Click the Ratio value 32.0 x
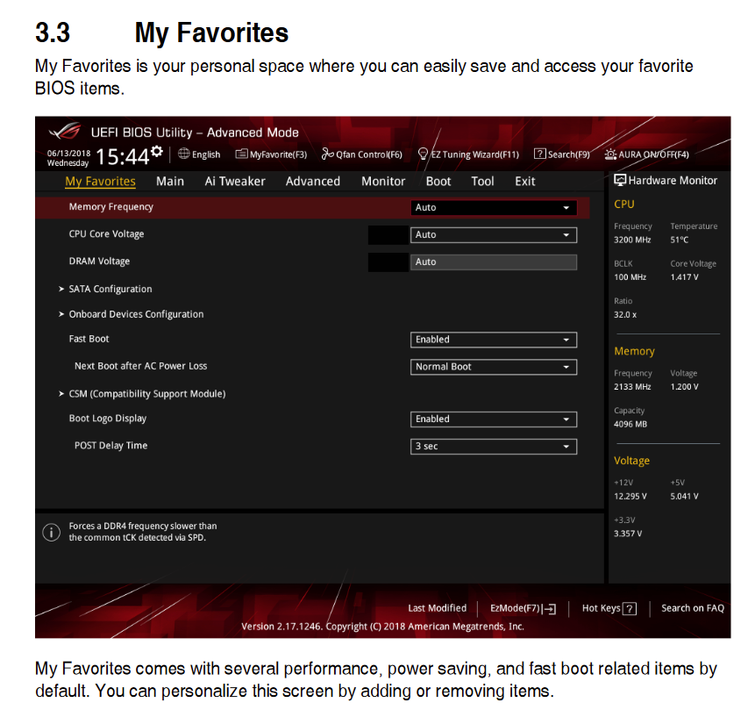 625,315
